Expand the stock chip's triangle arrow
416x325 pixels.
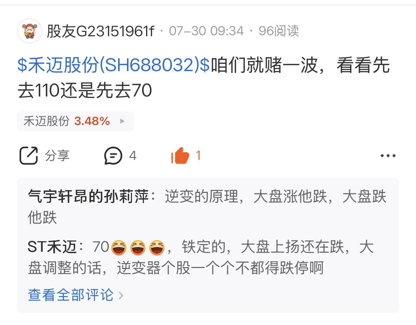122,121
